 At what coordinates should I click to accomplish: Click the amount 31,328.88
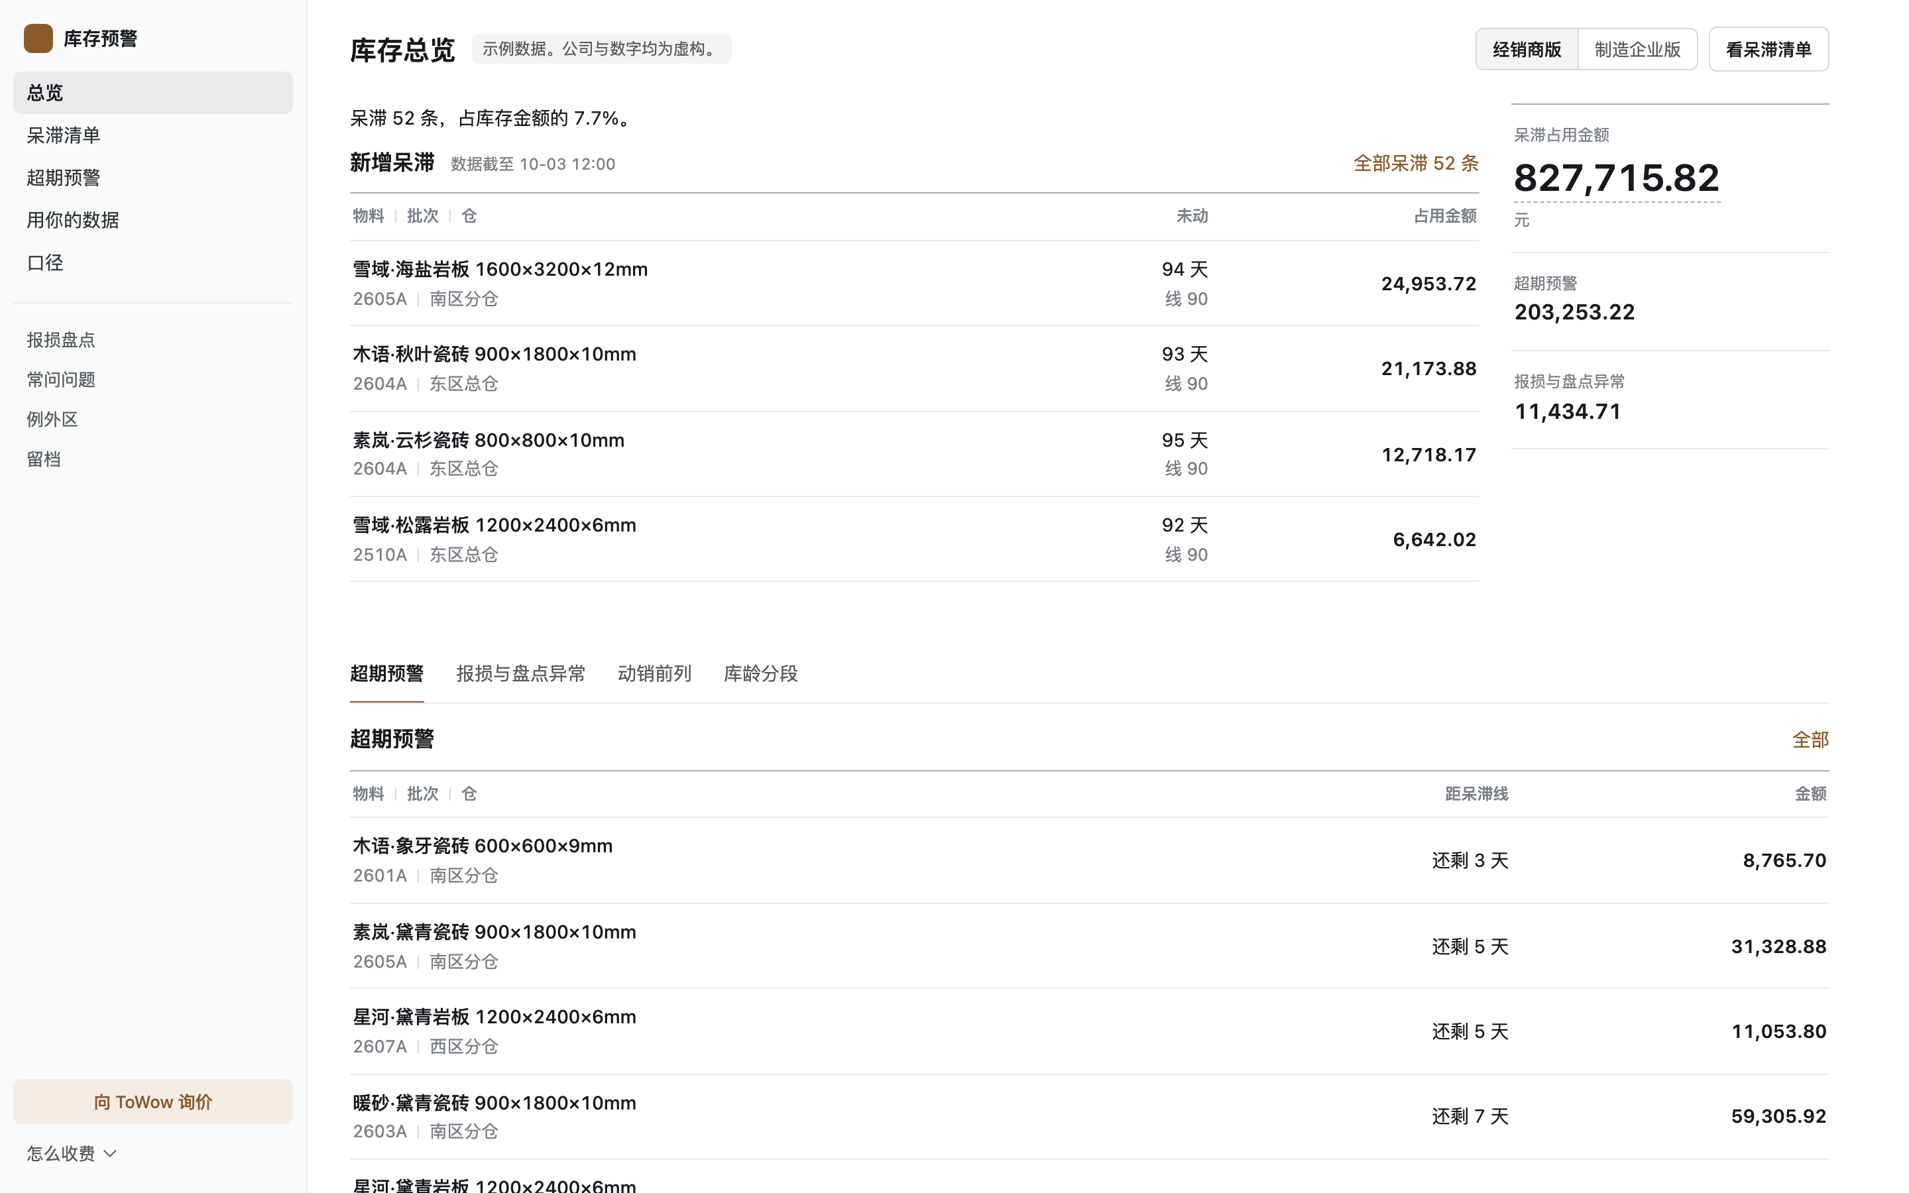click(1779, 946)
